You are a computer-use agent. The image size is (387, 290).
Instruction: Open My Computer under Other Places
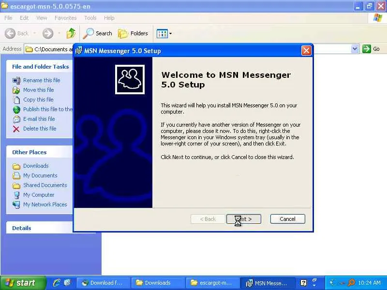click(39, 195)
